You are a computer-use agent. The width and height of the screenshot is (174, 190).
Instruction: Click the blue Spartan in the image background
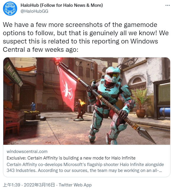tap(33, 106)
